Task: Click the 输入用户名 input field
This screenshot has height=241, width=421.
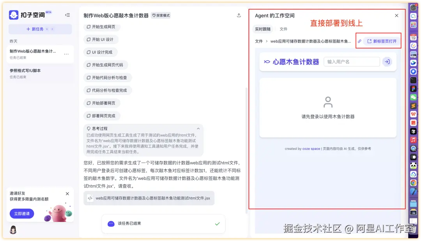Action: click(x=351, y=62)
